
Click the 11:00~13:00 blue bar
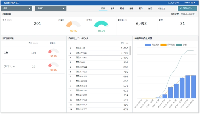(x=165, y=96)
